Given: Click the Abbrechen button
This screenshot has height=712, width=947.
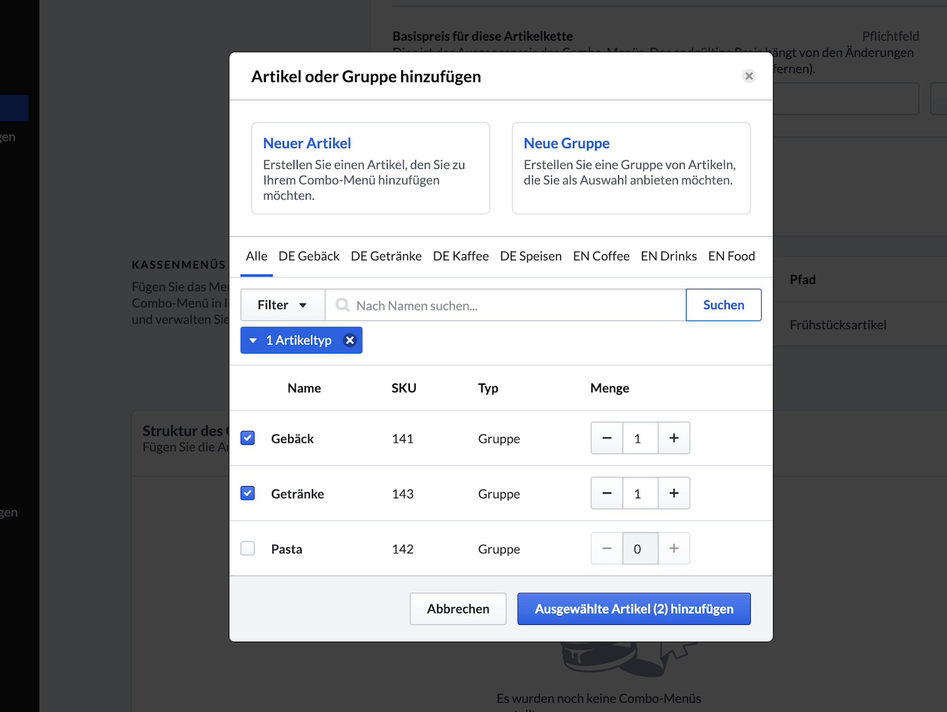Looking at the screenshot, I should pos(458,609).
